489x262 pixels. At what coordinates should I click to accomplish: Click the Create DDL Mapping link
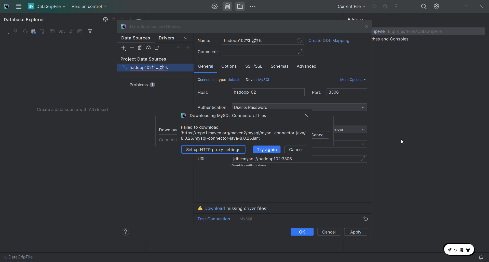pos(329,40)
